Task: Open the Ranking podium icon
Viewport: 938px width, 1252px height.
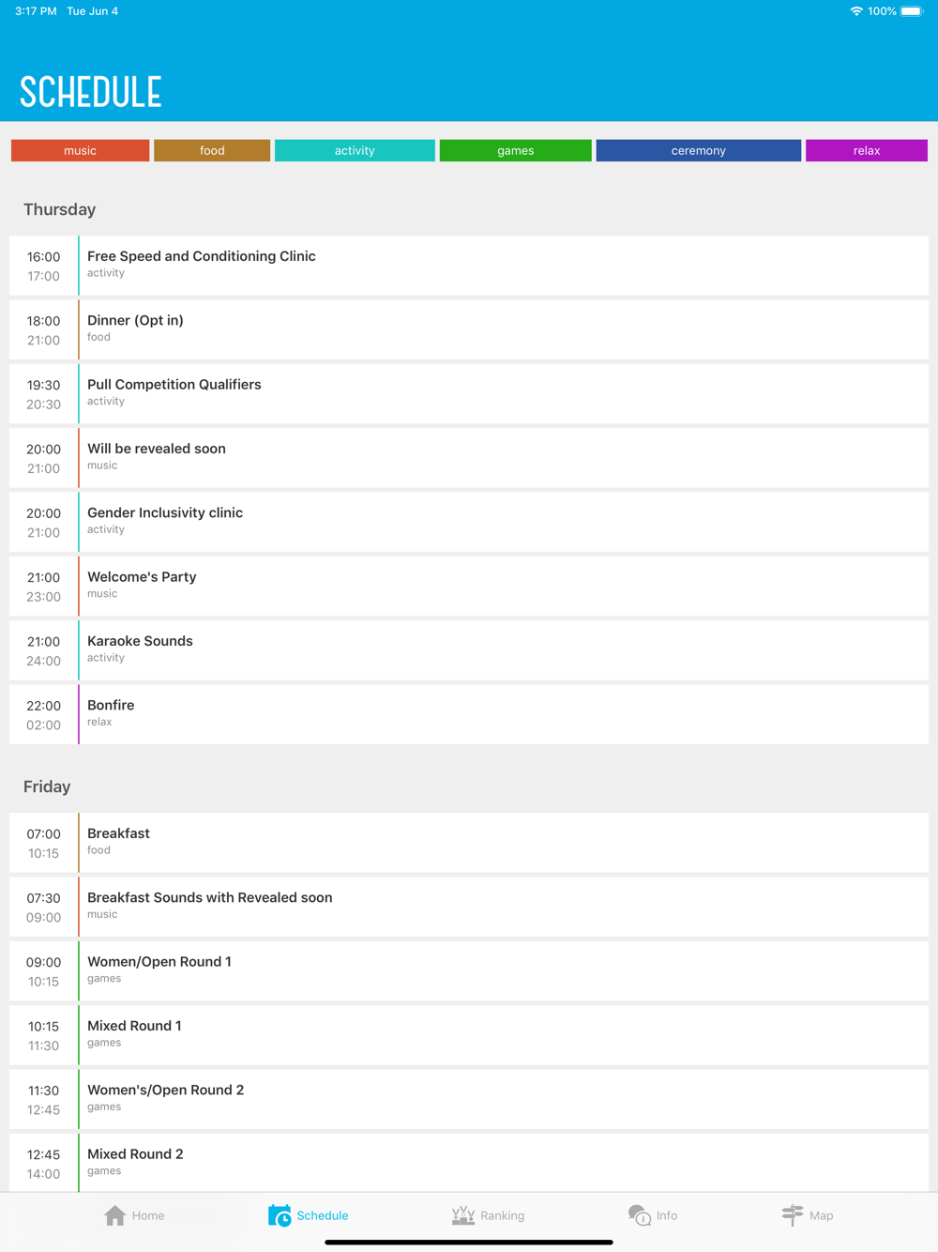Action: coord(463,1215)
